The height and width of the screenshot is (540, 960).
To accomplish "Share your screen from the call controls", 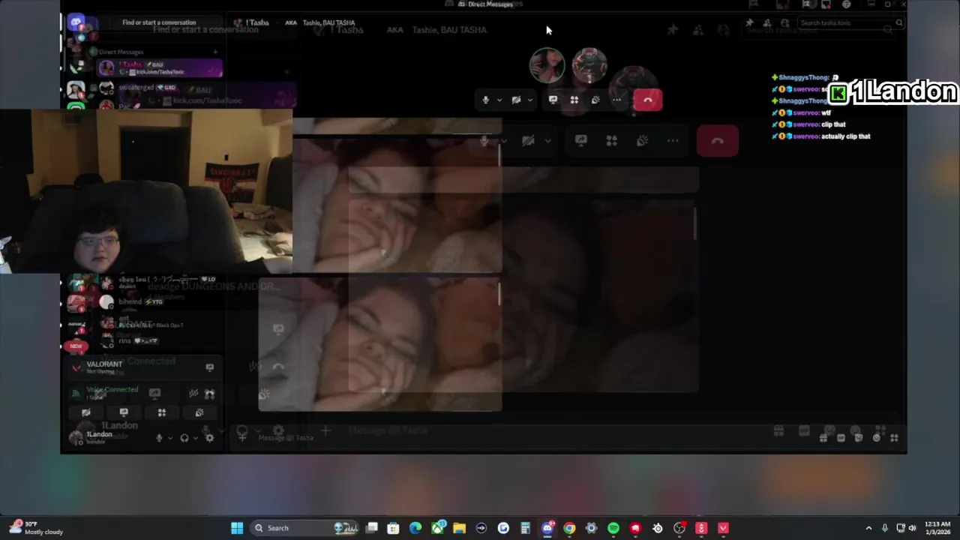I will (553, 100).
